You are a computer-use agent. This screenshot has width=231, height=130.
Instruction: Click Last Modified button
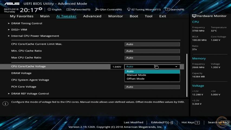pyautogui.click(x=134, y=122)
